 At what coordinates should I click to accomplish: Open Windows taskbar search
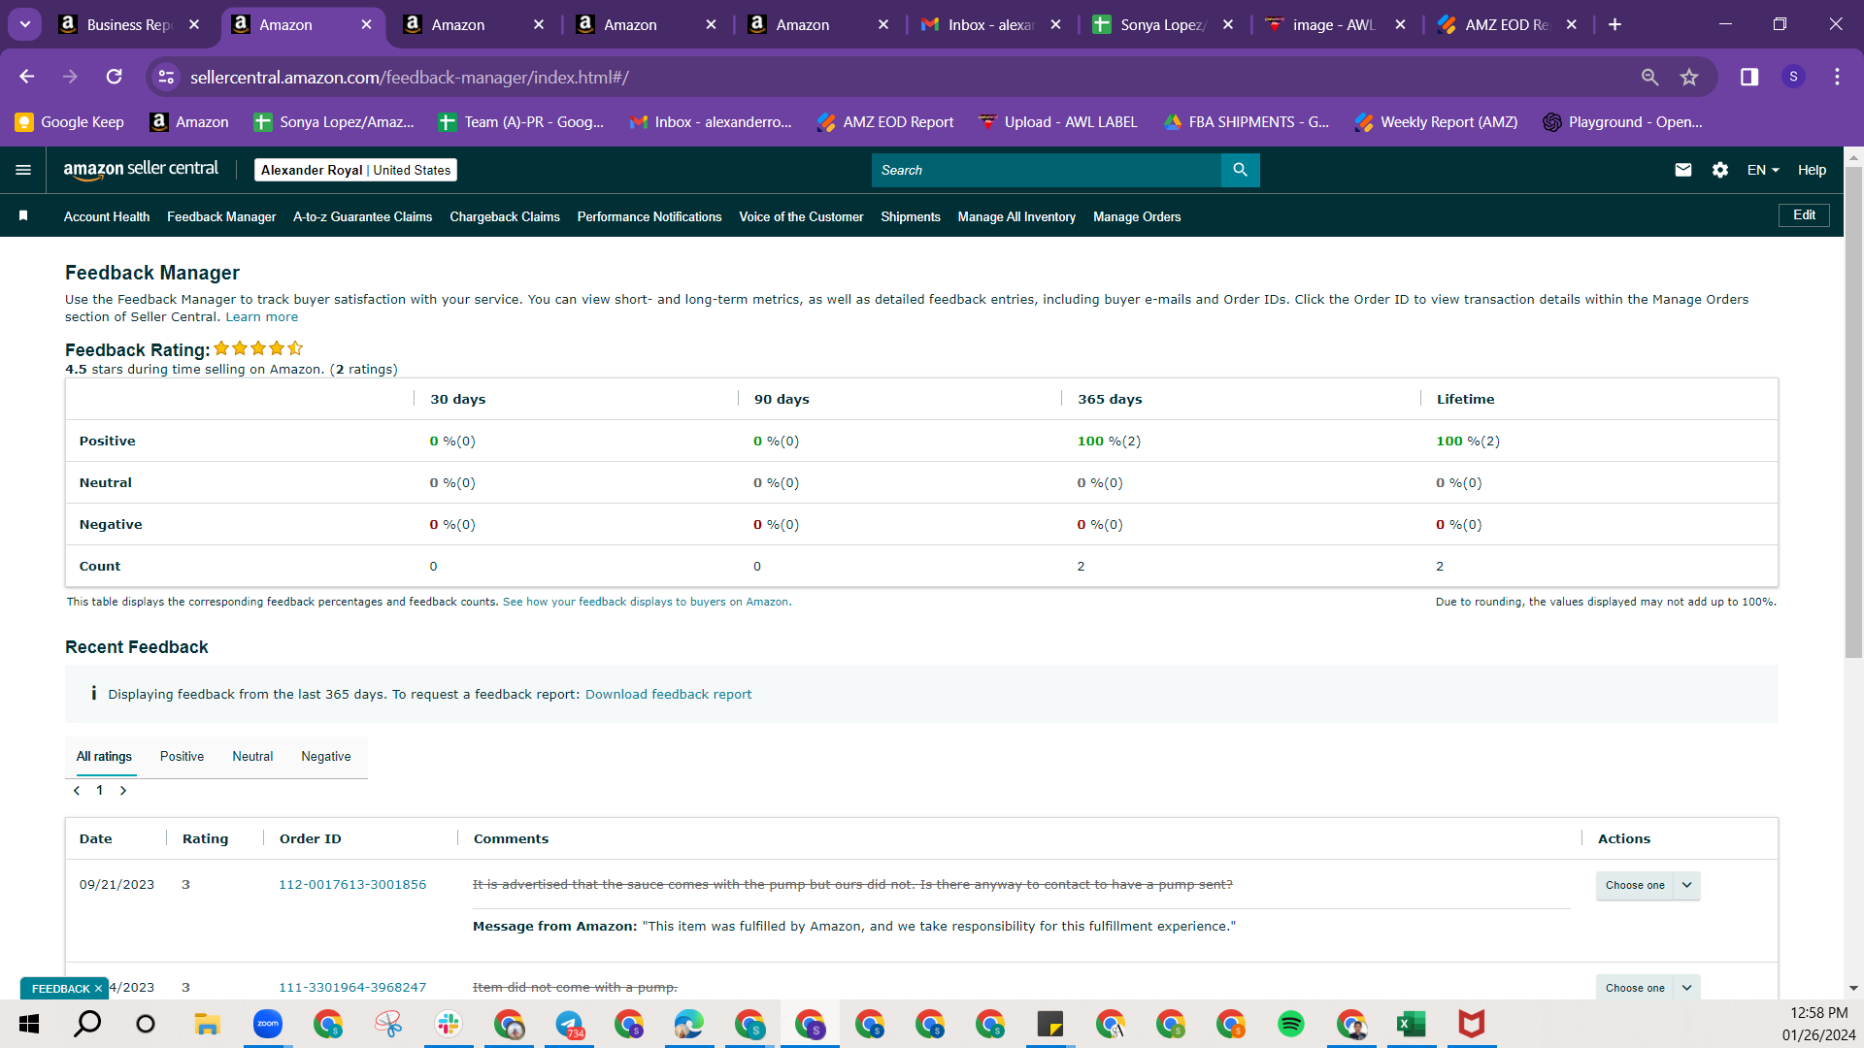[87, 1024]
